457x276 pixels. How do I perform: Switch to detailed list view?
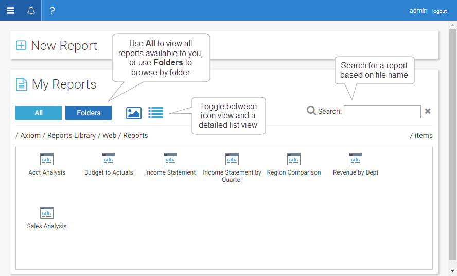[155, 113]
